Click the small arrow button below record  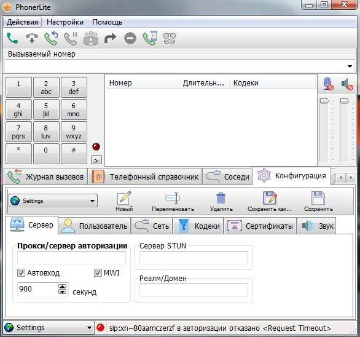tap(96, 160)
